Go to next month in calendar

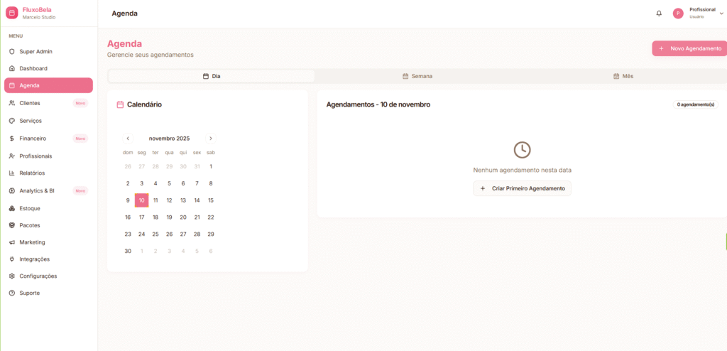pyautogui.click(x=211, y=139)
